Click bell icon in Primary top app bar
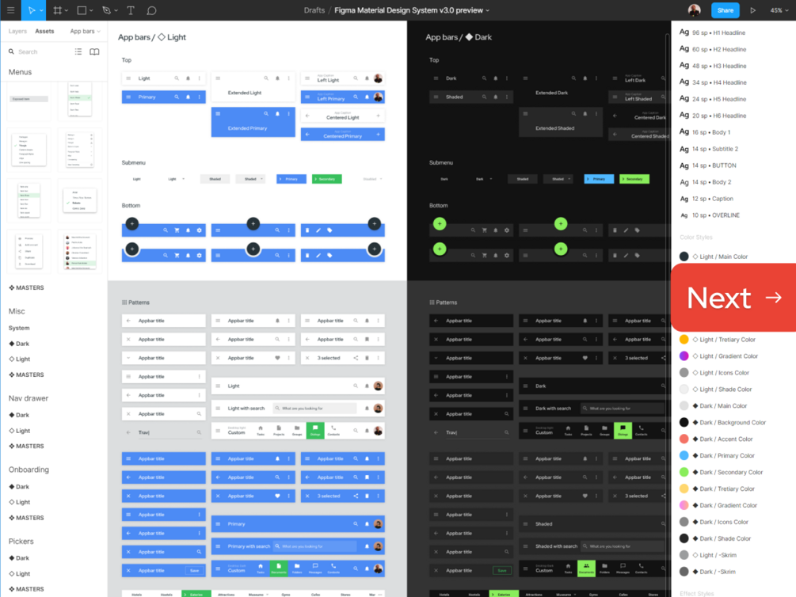The image size is (796, 597). tap(188, 97)
